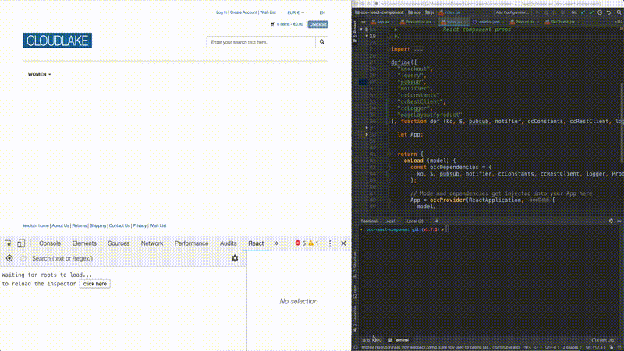Image resolution: width=624 pixels, height=351 pixels.
Task: Open the Terminal tool window button
Action: coord(399,340)
